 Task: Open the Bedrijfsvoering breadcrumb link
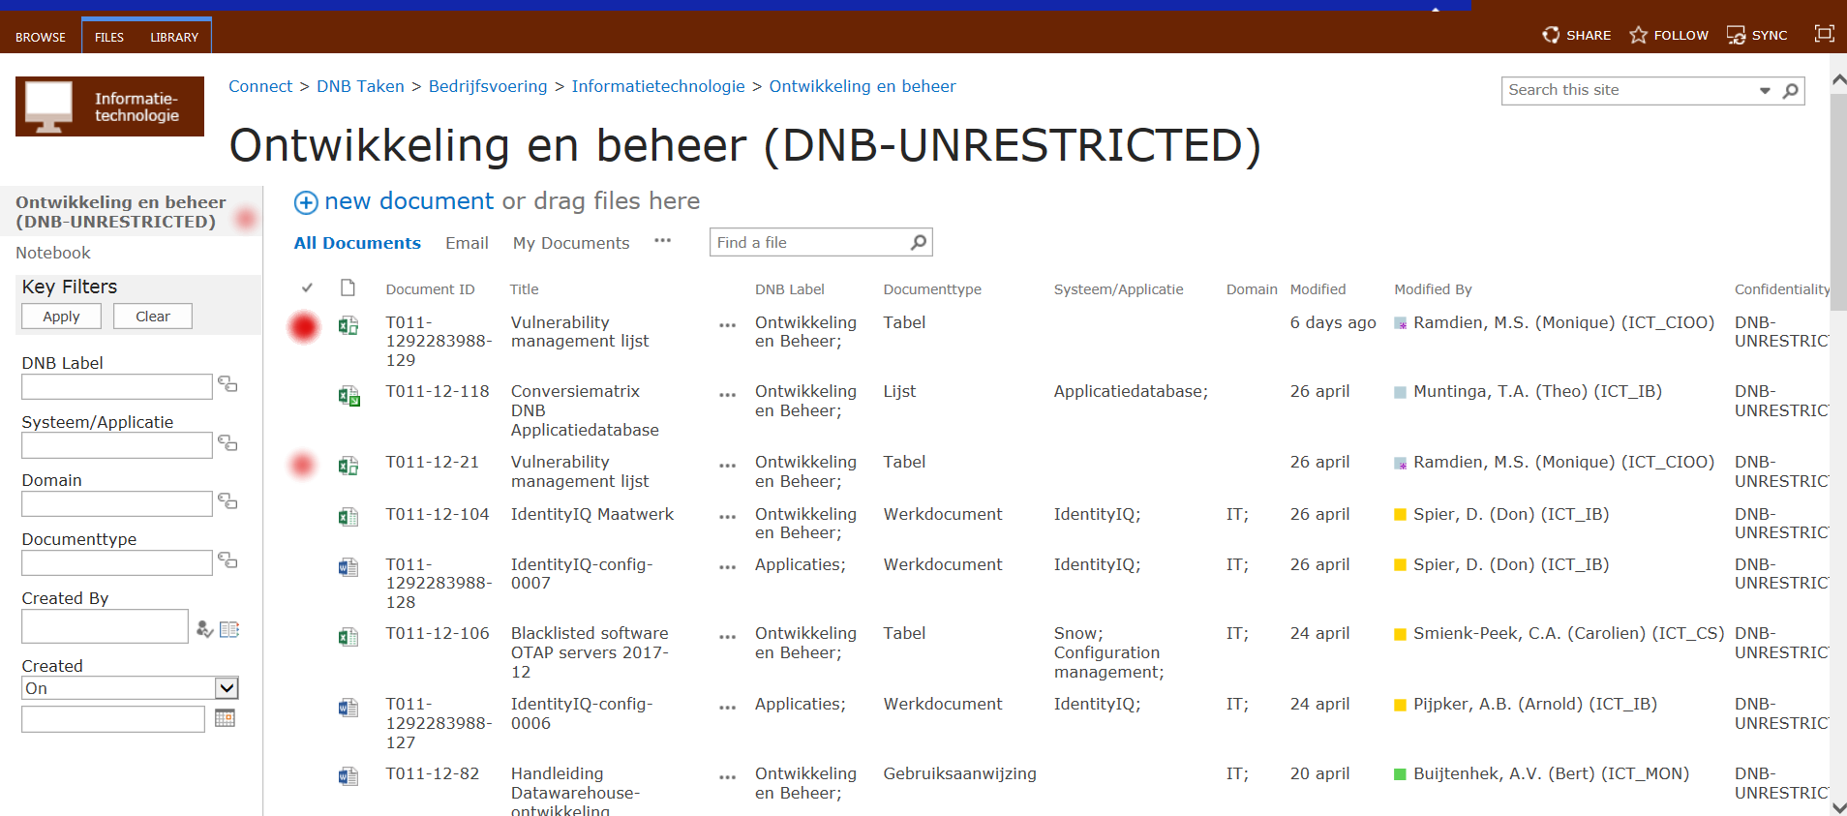pos(488,86)
